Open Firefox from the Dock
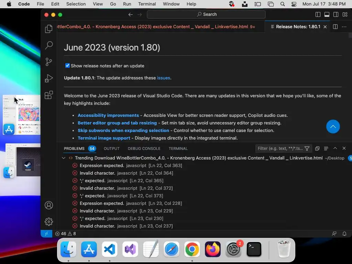Image resolution: width=352 pixels, height=264 pixels. [212, 249]
